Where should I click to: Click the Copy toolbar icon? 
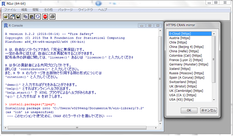[x=25, y=17]
